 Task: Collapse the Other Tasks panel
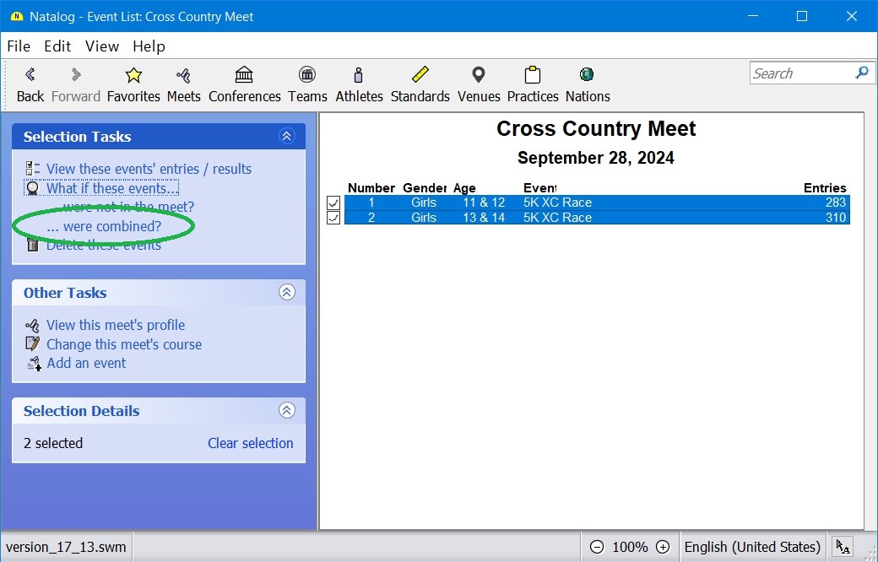tap(287, 293)
